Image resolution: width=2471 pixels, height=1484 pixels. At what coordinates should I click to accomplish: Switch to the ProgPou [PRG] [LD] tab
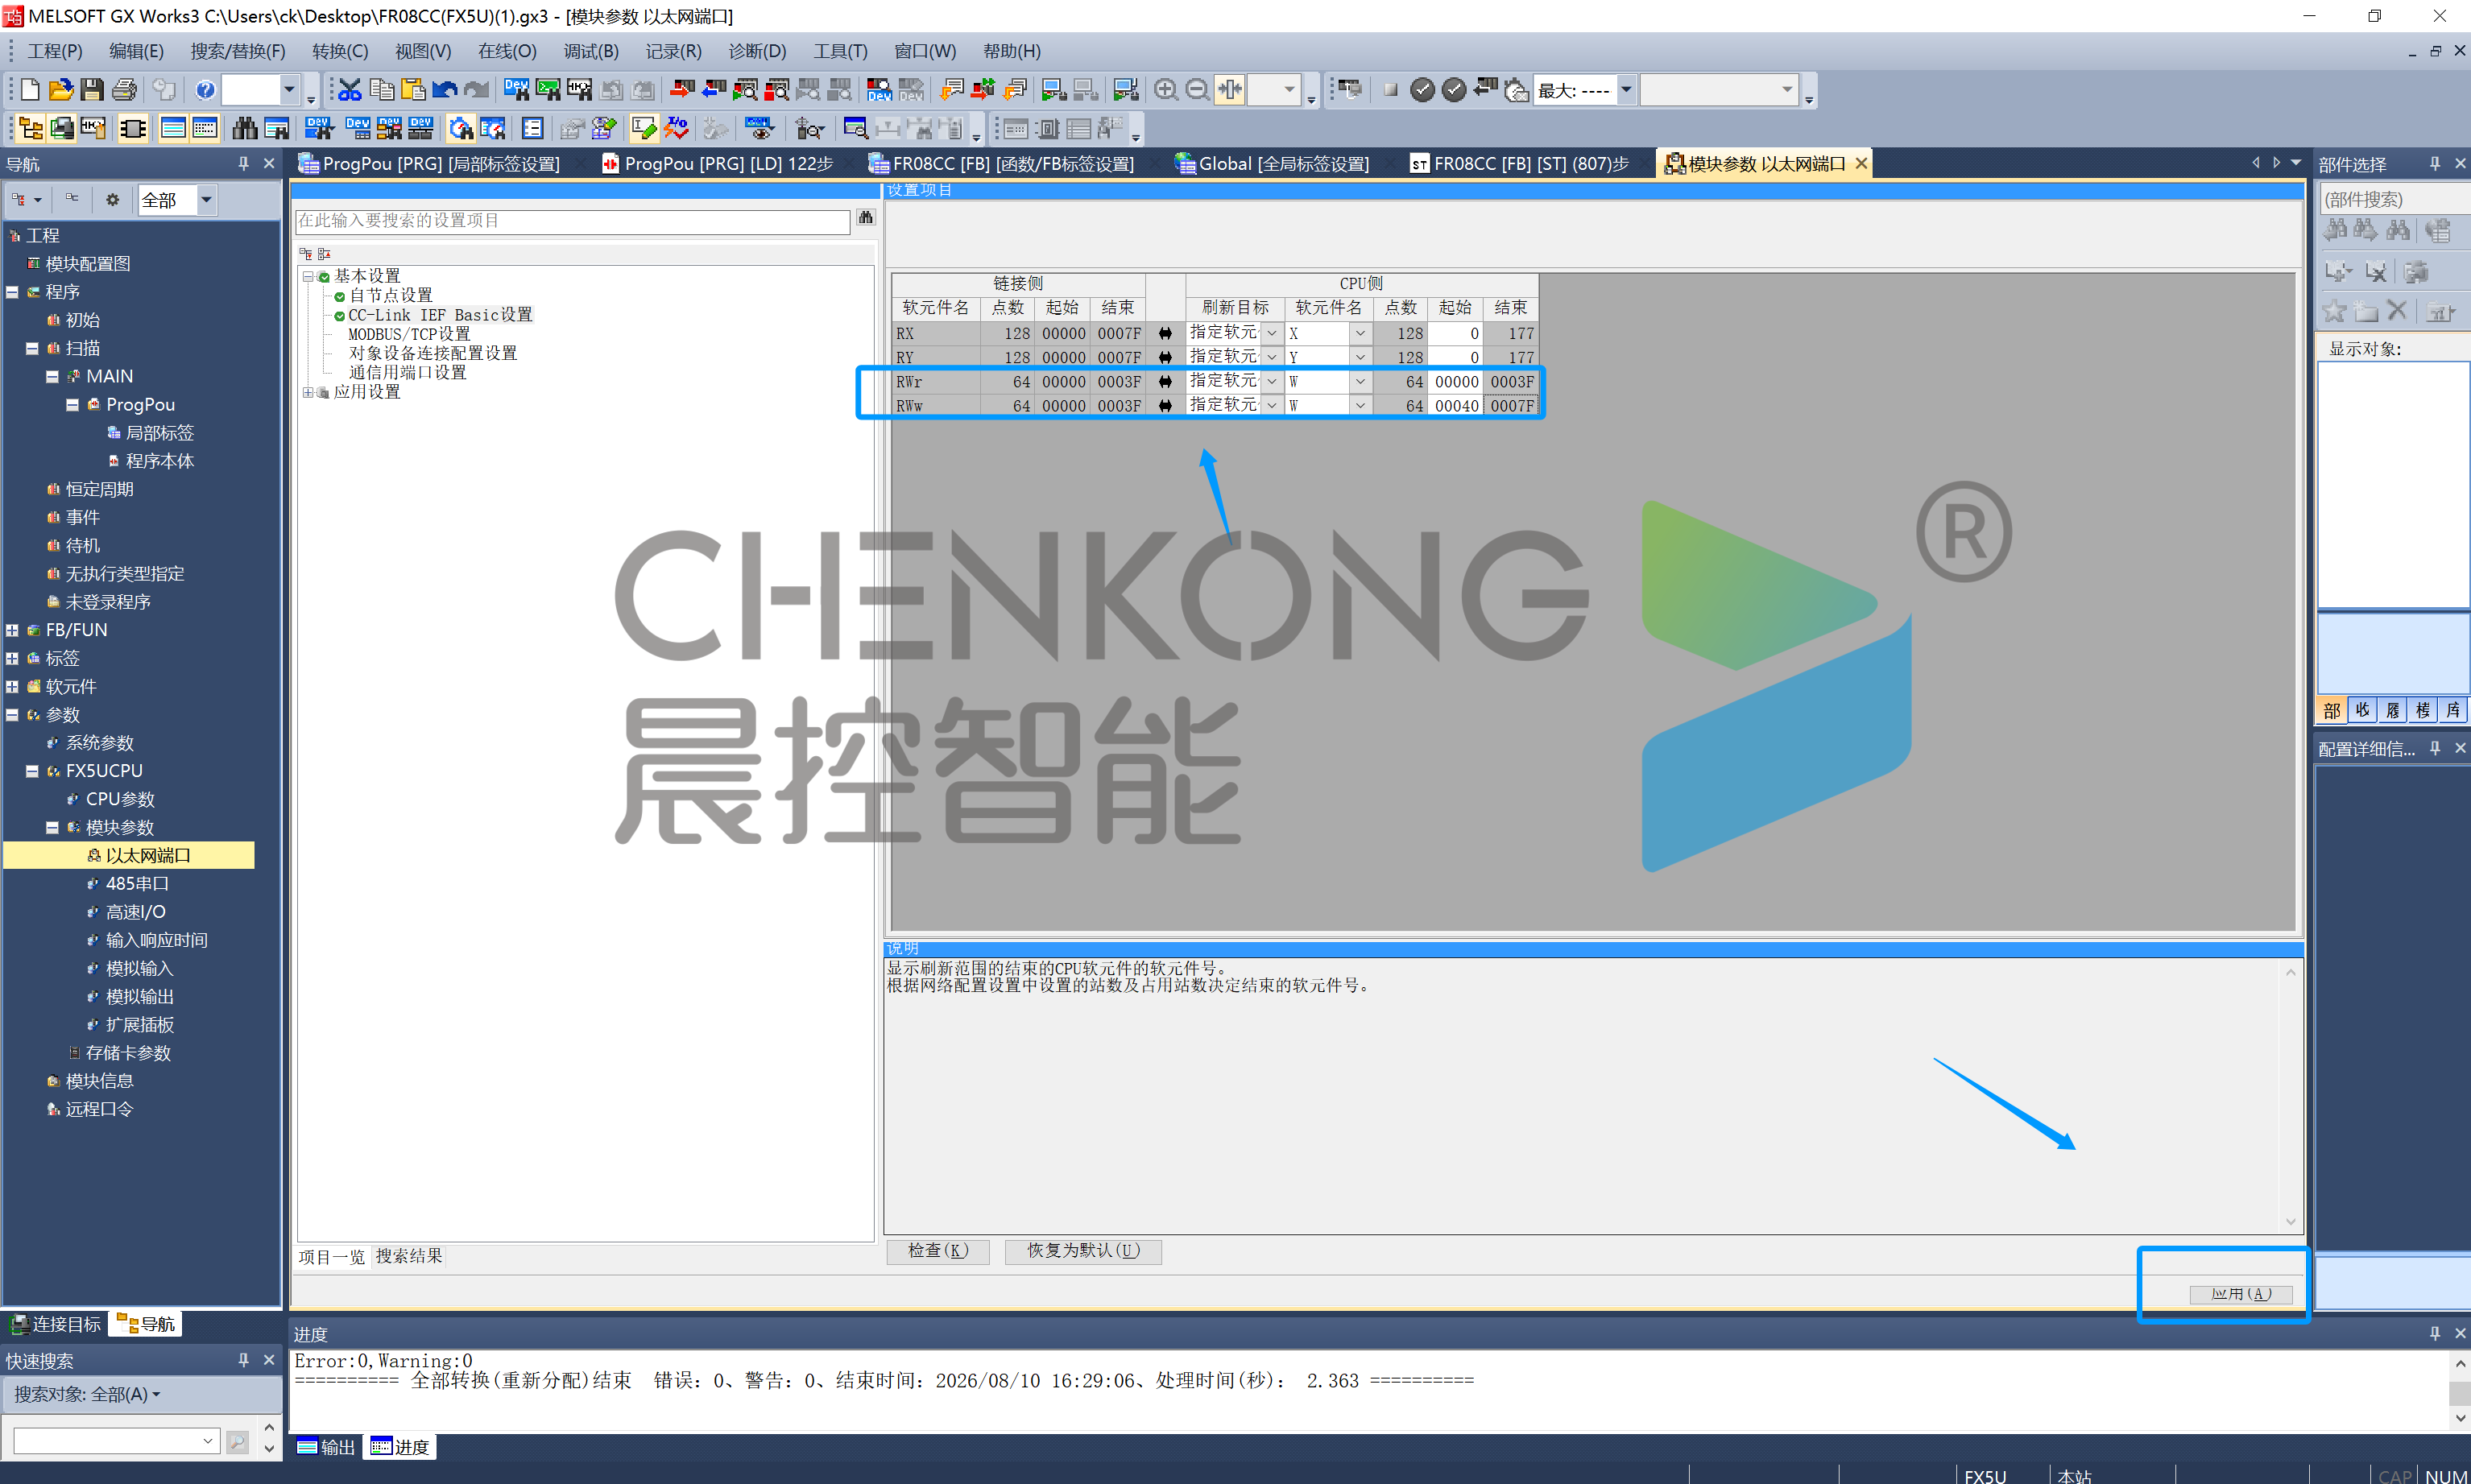pos(718,163)
